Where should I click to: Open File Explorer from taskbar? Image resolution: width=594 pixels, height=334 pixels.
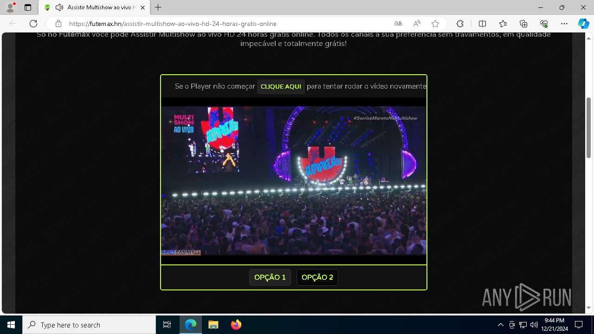(213, 325)
